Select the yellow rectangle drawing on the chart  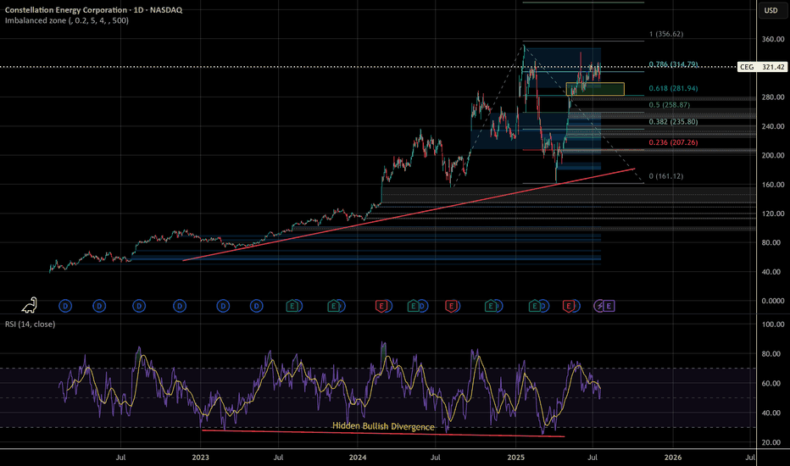pyautogui.click(x=595, y=89)
